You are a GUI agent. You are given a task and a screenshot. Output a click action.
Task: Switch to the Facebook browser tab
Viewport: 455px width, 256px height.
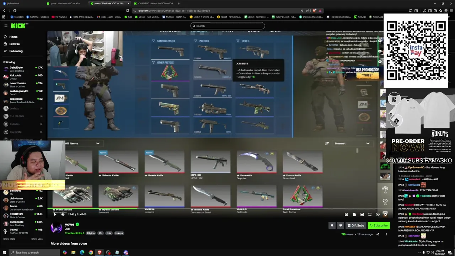click(21, 4)
